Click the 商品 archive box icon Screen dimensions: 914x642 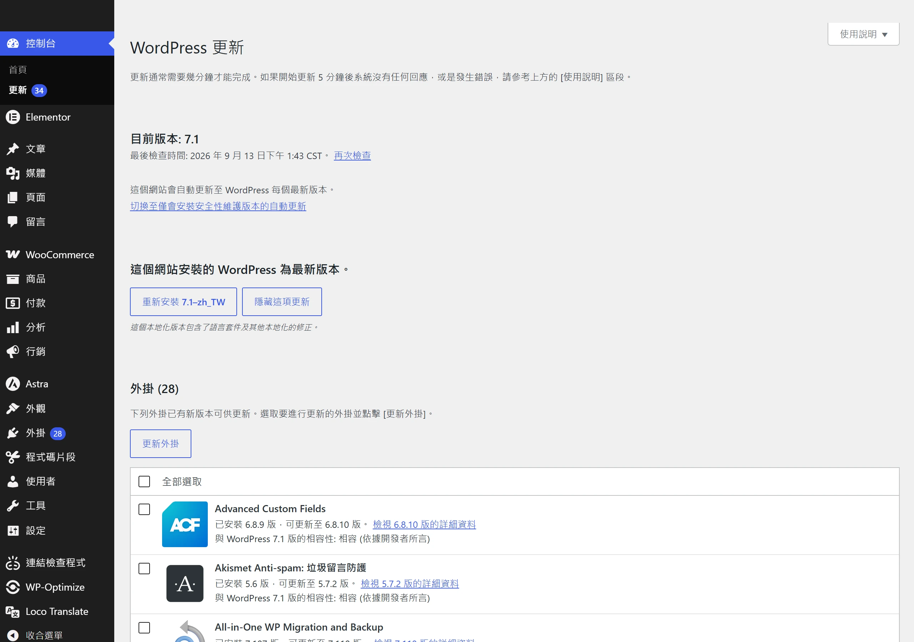(x=13, y=279)
